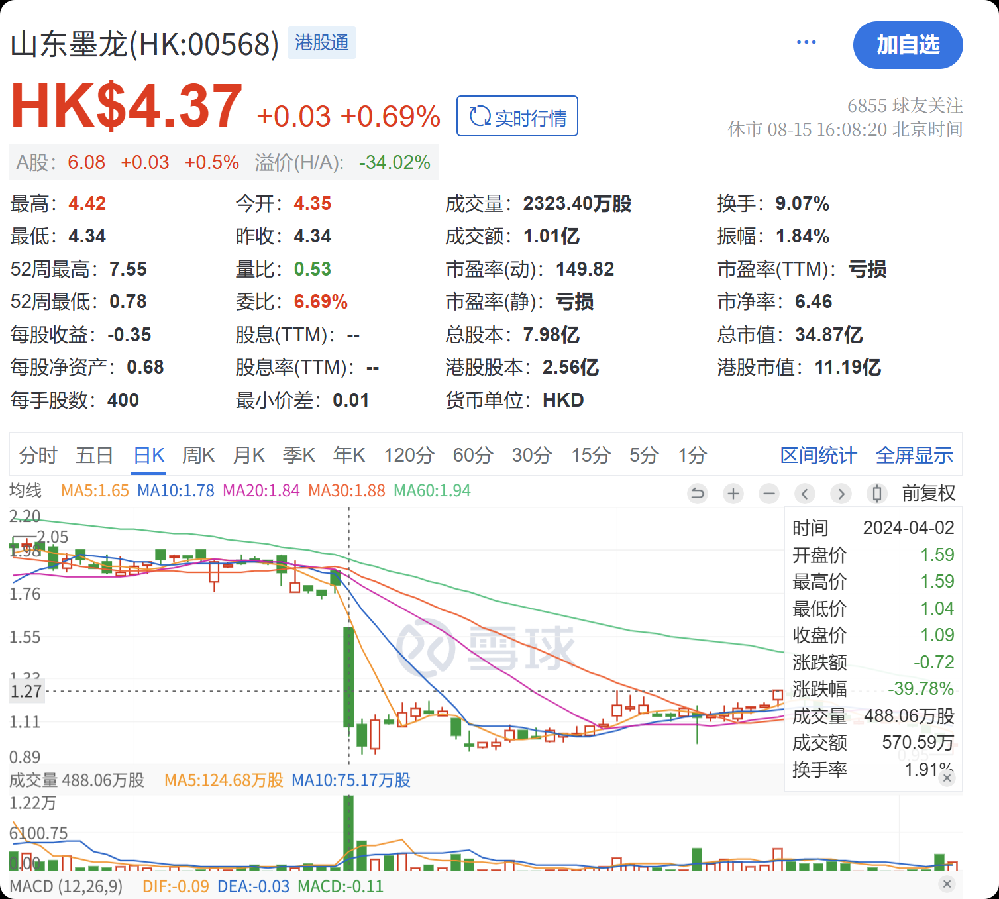999x899 pixels.
Task: Open 区间统计 range statistics
Action: (818, 455)
